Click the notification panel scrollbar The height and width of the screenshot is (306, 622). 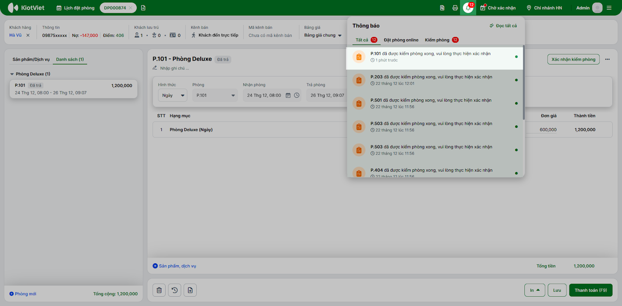pyautogui.click(x=524, y=82)
